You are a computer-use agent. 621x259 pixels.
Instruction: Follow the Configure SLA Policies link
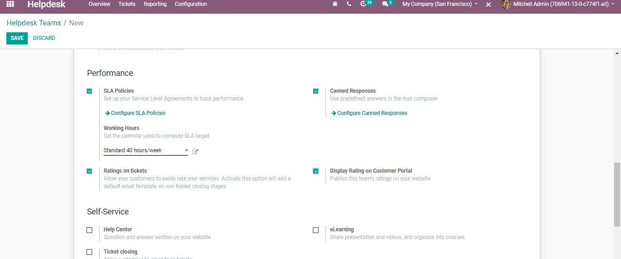coord(138,113)
